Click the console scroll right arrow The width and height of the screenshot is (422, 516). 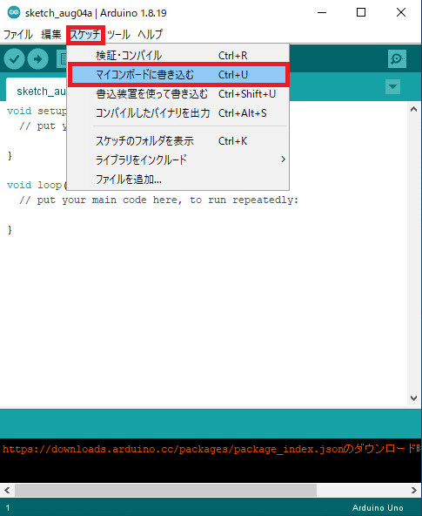(414, 491)
